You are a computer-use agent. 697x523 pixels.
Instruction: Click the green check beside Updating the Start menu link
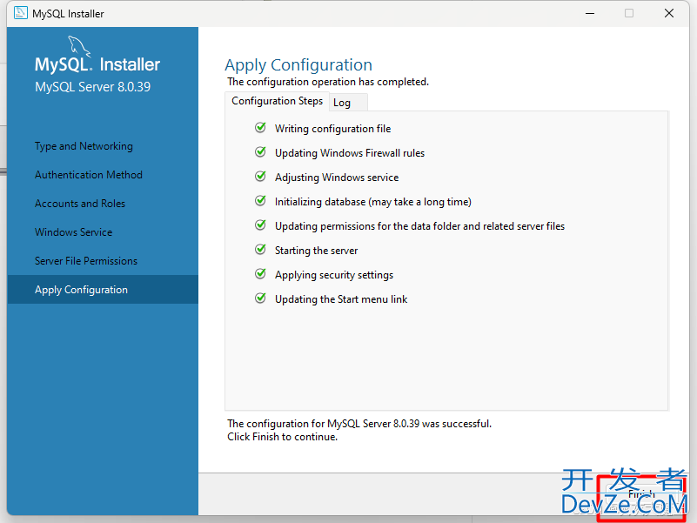[x=260, y=298]
